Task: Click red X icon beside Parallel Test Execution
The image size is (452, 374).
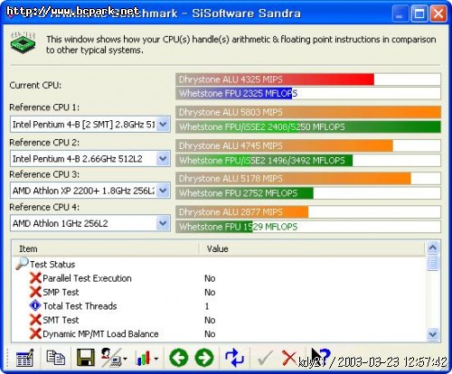Action: 35,278
